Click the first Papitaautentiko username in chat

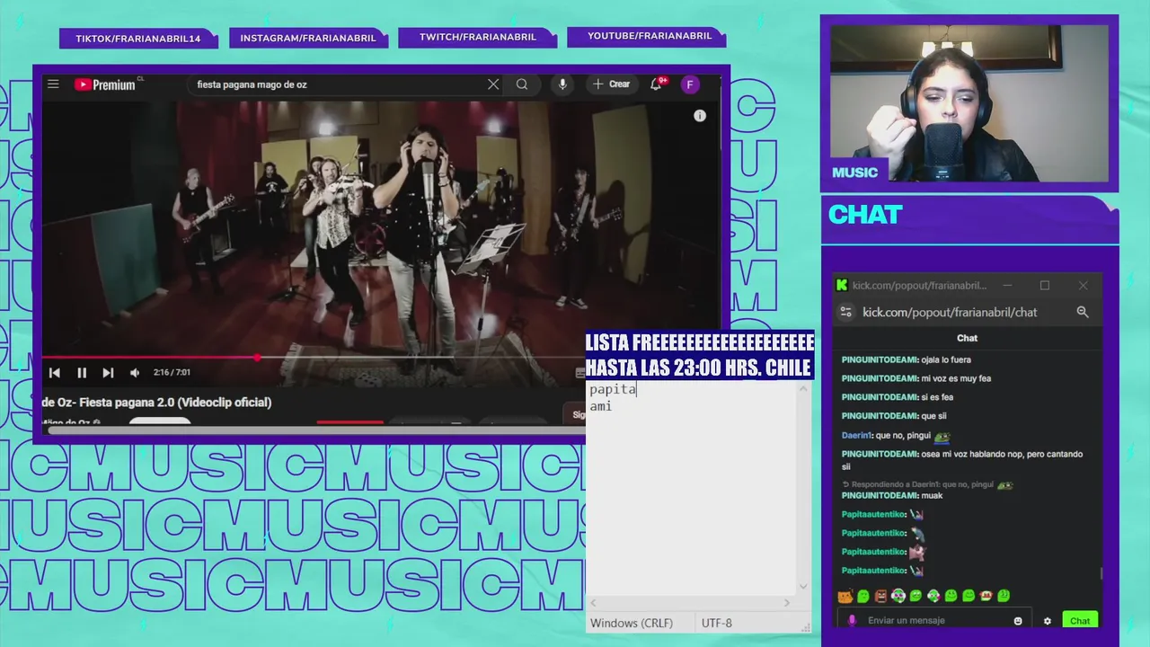click(872, 514)
